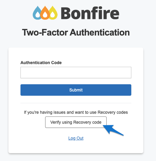This screenshot has width=156, height=161.
Task: Click the white center of the yellow droplet
Action: tap(53, 15)
